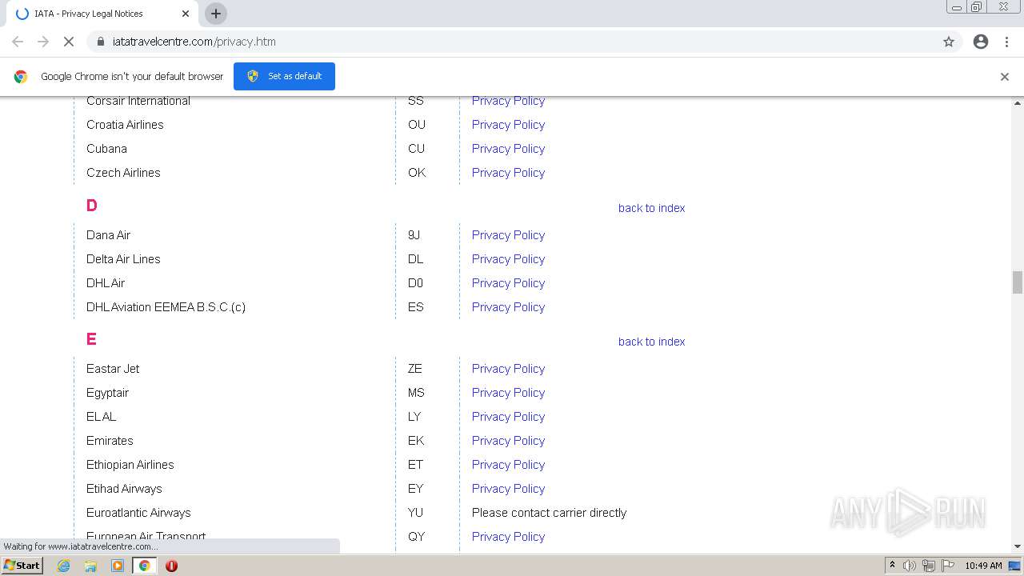Open the red Opera icon in taskbar

tap(171, 566)
